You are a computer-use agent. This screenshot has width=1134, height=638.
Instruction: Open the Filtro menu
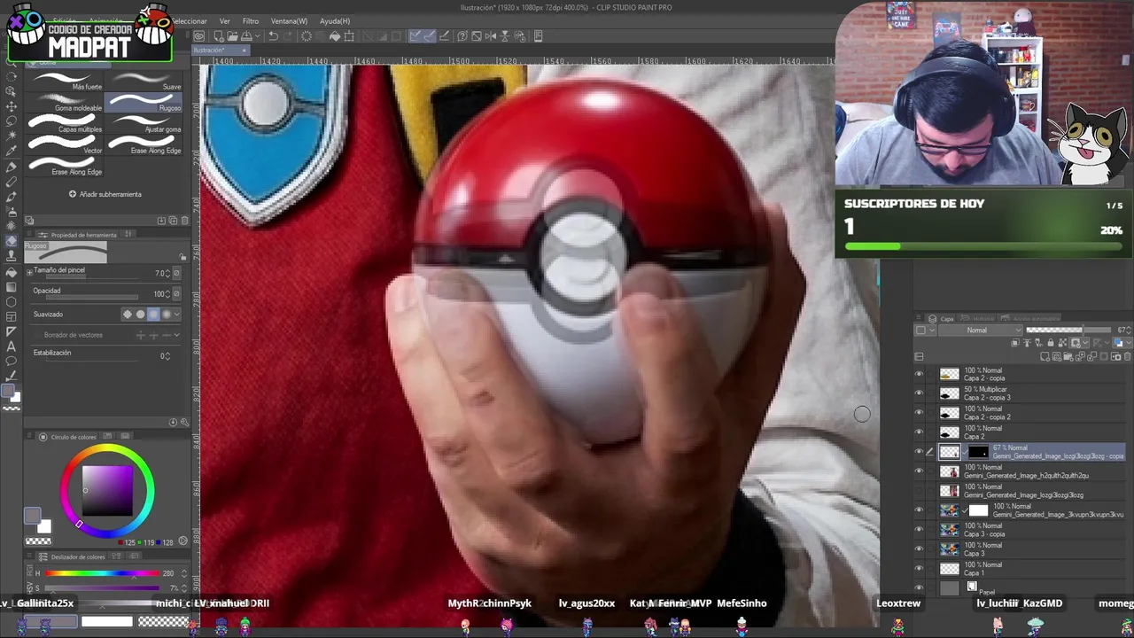[x=251, y=21]
